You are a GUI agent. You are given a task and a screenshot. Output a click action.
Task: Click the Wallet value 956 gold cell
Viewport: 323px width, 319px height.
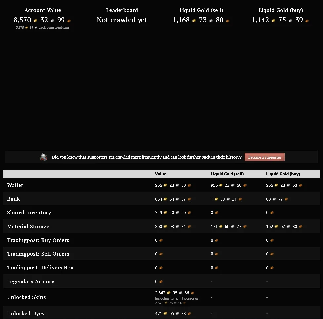pyautogui.click(x=173, y=185)
